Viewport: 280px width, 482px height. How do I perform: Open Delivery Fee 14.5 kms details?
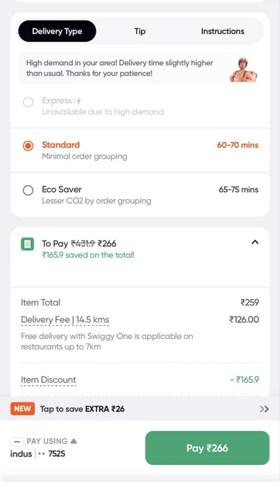pyautogui.click(x=65, y=320)
